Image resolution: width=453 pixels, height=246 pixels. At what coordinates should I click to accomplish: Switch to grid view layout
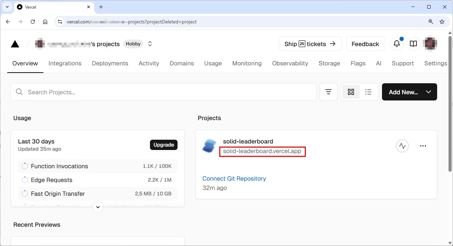(x=351, y=92)
